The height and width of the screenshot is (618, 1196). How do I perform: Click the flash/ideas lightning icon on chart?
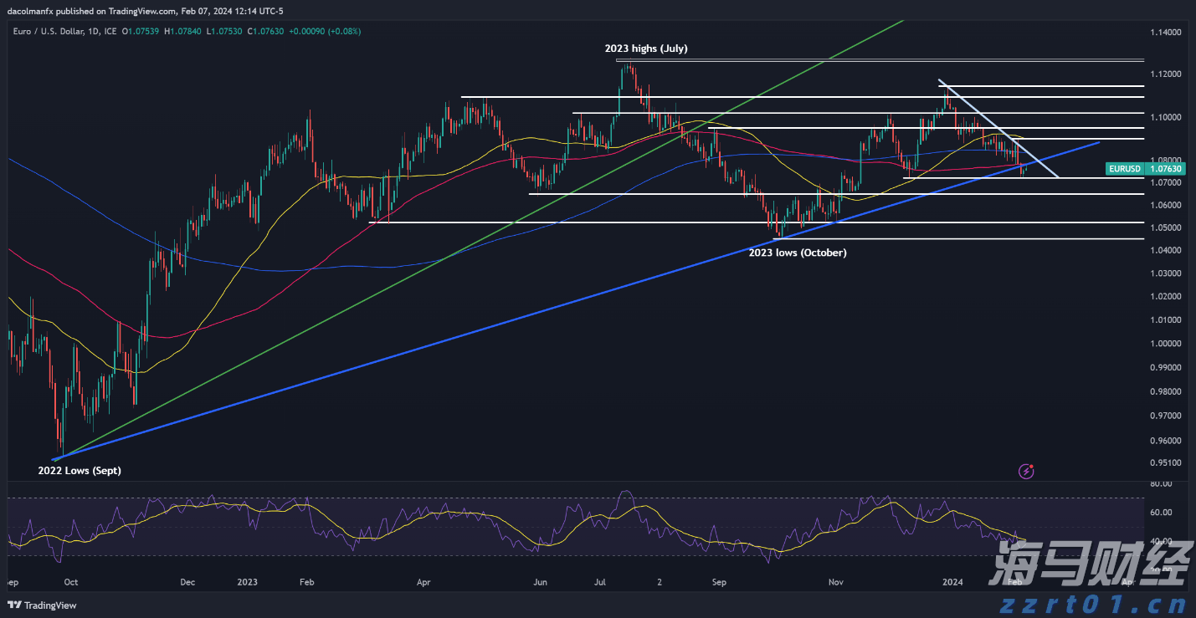pyautogui.click(x=1025, y=471)
